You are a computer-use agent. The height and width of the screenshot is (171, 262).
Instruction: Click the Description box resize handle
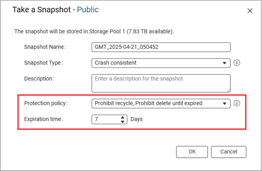[x=228, y=90]
